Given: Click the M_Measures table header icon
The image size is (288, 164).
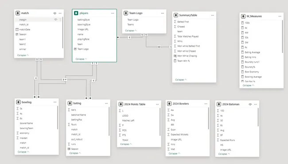Looking at the screenshot, I should (x=243, y=16).
